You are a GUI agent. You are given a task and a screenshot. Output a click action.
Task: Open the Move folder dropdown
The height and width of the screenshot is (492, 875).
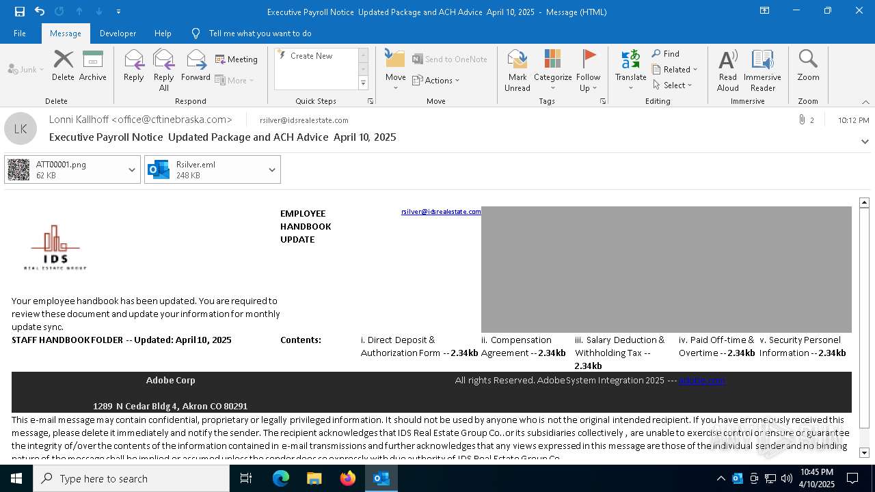coord(396,70)
